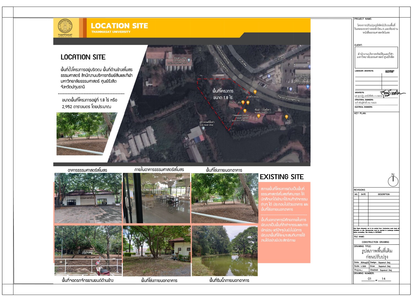Select the Thewson Dome Food Center pin
Image resolution: width=419 pixels, height=296 pixels.
click(x=245, y=111)
